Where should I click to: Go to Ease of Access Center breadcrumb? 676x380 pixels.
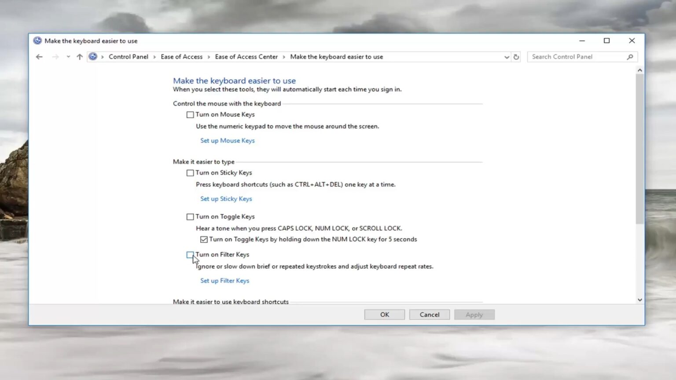click(x=246, y=57)
